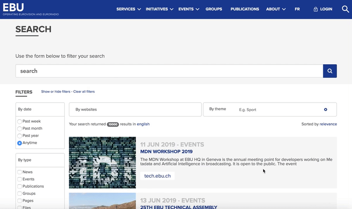Click the MDN Workshop thumbnail image
This screenshot has width=352, height=209.
point(102,162)
